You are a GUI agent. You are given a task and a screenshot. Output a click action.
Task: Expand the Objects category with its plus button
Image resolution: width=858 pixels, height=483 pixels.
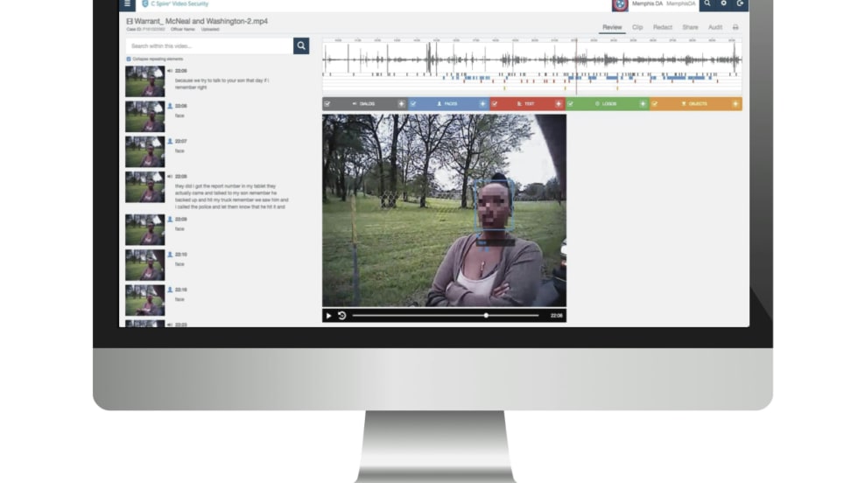(x=735, y=103)
